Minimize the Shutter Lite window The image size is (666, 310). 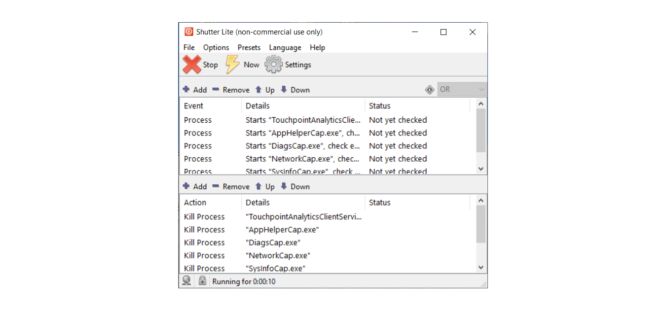415,32
